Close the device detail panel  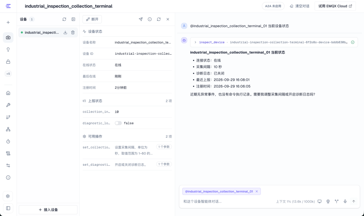coord(168,19)
